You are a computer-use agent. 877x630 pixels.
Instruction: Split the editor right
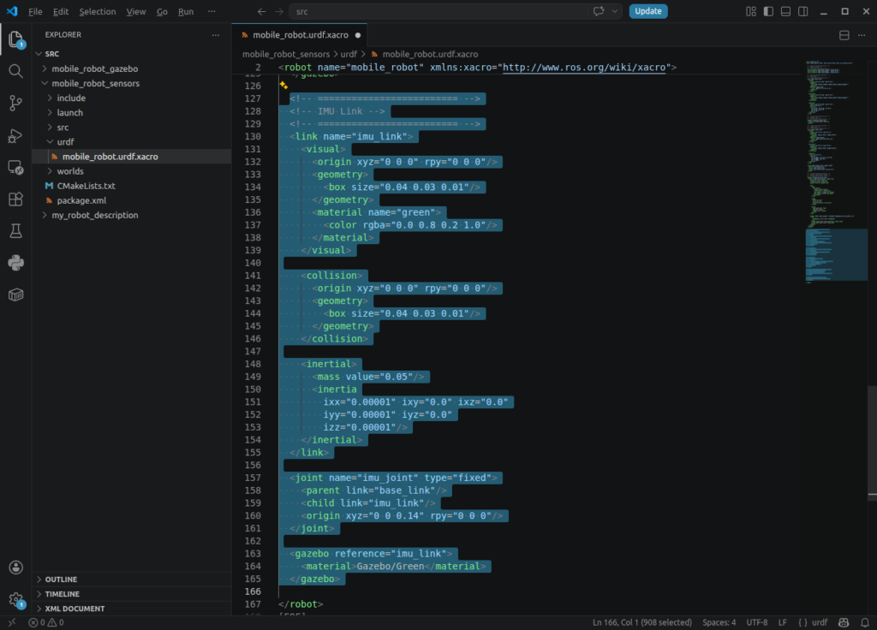(x=844, y=35)
